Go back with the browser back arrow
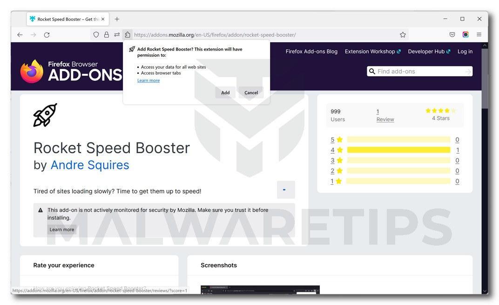Image resolution: width=499 pixels, height=305 pixels. [20, 35]
